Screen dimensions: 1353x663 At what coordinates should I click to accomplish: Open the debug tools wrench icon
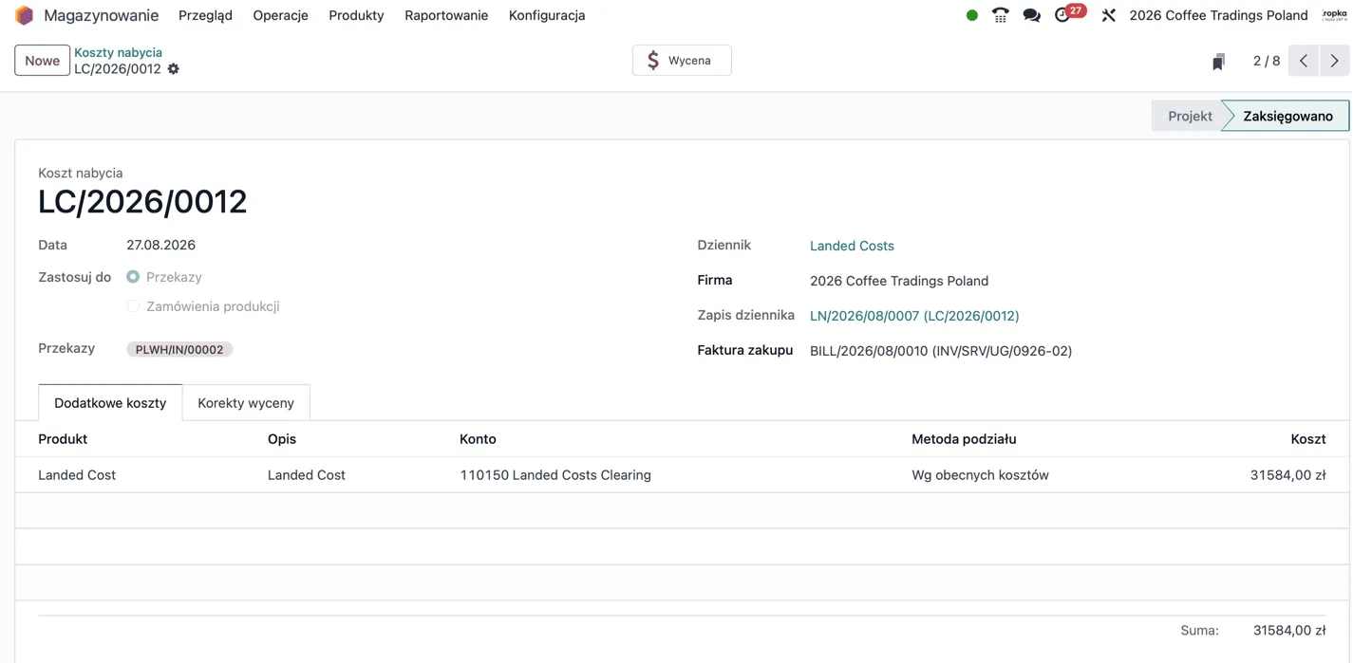coord(1108,15)
